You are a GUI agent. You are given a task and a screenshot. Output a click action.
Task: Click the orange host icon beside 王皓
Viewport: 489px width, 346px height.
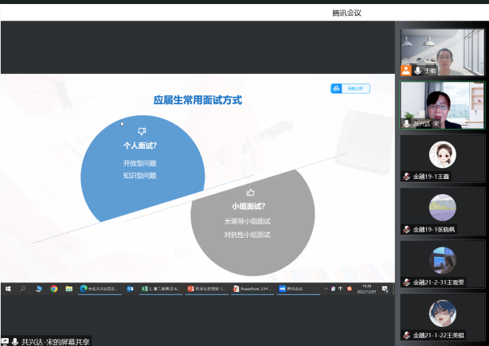click(406, 71)
